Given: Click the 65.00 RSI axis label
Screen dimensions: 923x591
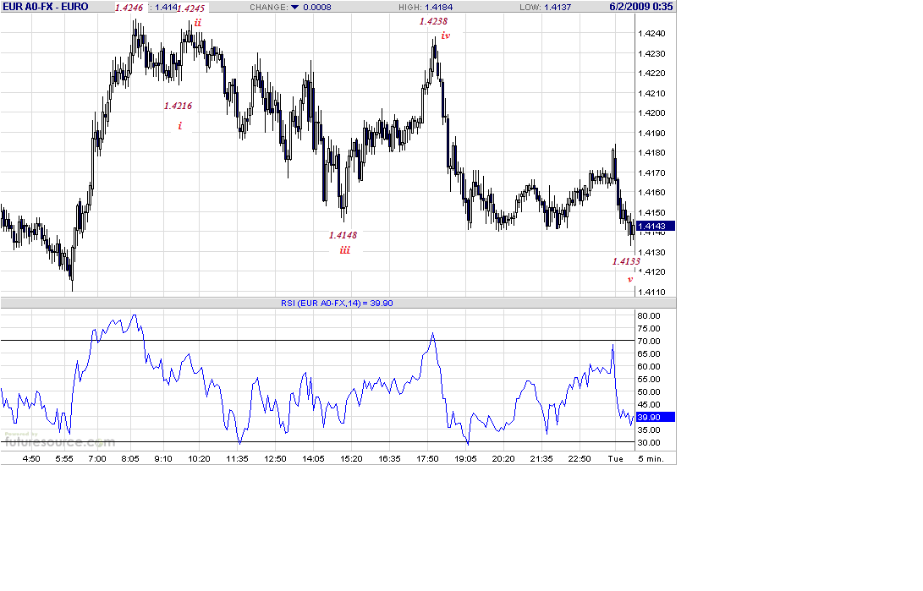Looking at the screenshot, I should click(x=649, y=354).
